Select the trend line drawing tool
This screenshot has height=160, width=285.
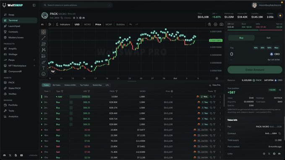43,38
